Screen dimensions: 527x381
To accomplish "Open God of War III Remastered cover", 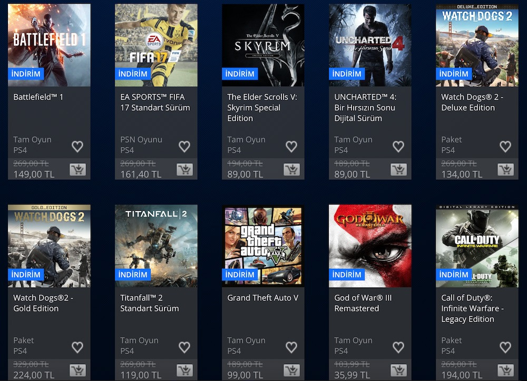I will (x=370, y=246).
